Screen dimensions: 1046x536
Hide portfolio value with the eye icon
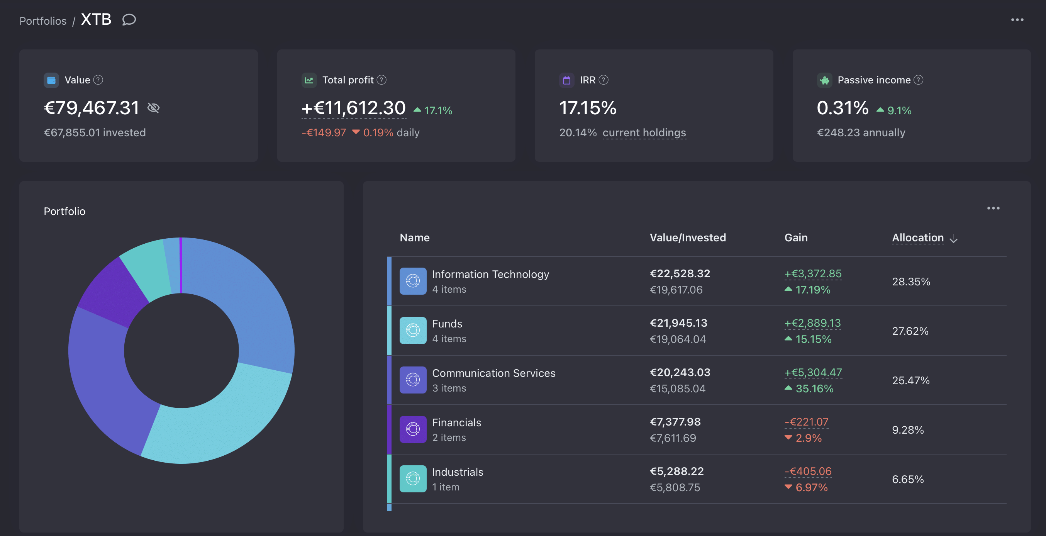pyautogui.click(x=153, y=108)
